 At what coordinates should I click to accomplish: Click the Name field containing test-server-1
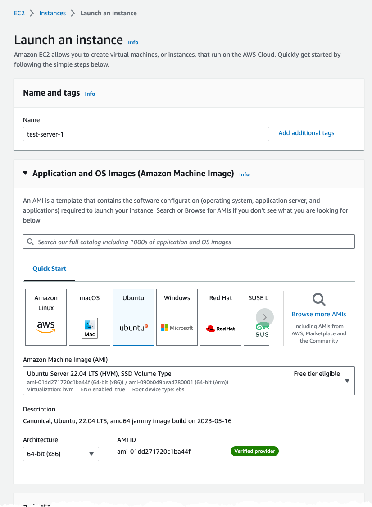click(146, 134)
